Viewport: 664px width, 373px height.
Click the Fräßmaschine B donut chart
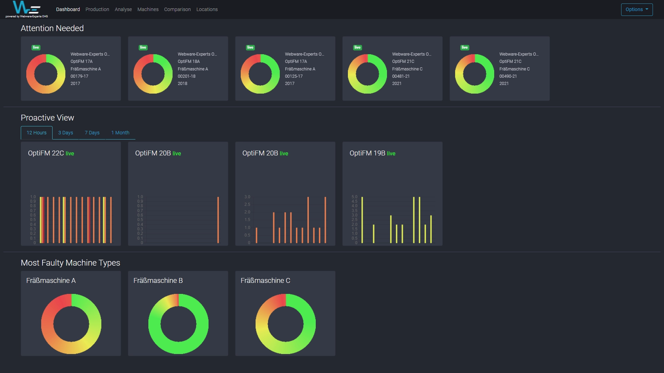[178, 324]
